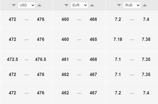
Task: Select the 7.18 RUB buy rate
Action: coord(118,39)
